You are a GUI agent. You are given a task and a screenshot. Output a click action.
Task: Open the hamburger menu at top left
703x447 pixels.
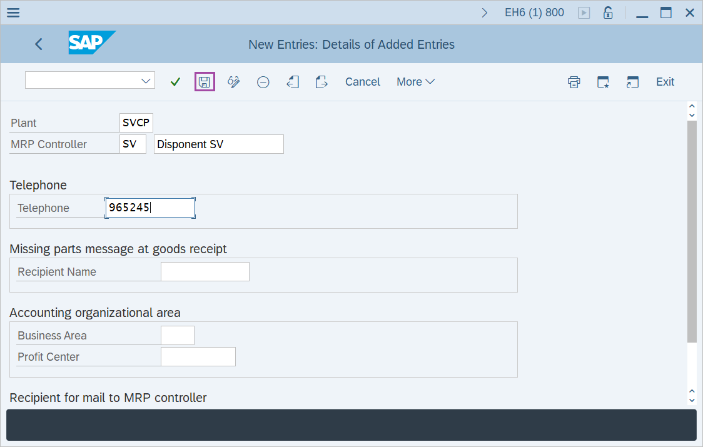[x=13, y=12]
